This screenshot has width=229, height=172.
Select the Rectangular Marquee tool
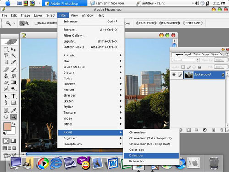click(6, 49)
